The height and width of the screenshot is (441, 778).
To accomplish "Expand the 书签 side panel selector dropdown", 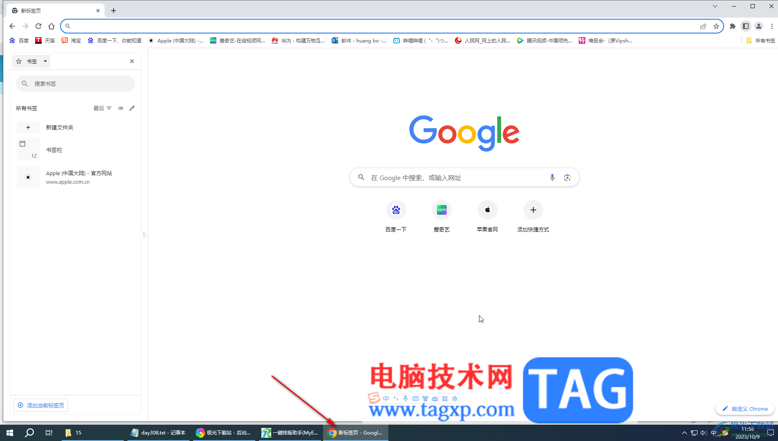I will (x=31, y=61).
